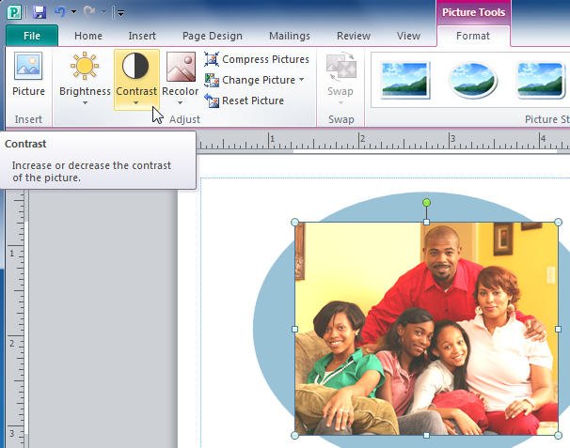Open the Undo history dropdown arrow

(x=74, y=12)
